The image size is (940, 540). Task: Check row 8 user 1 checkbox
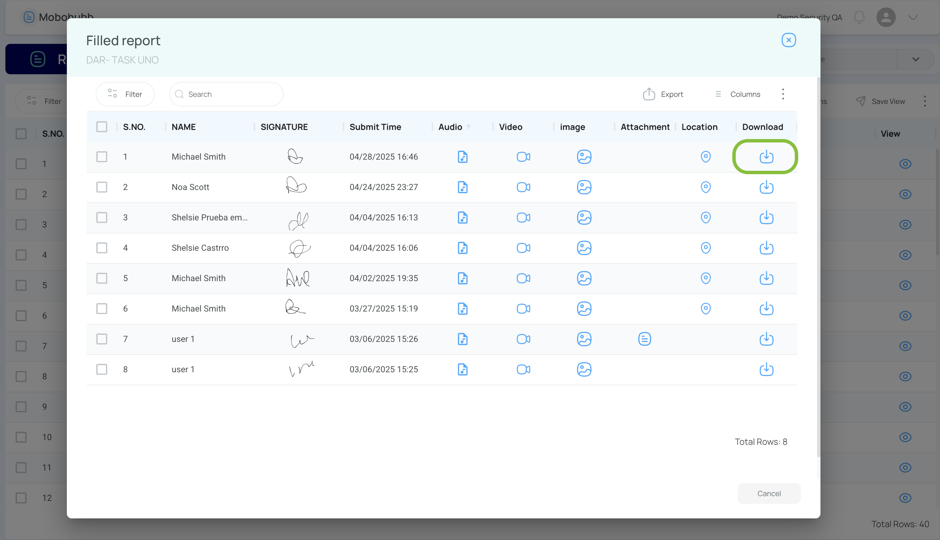coord(102,370)
